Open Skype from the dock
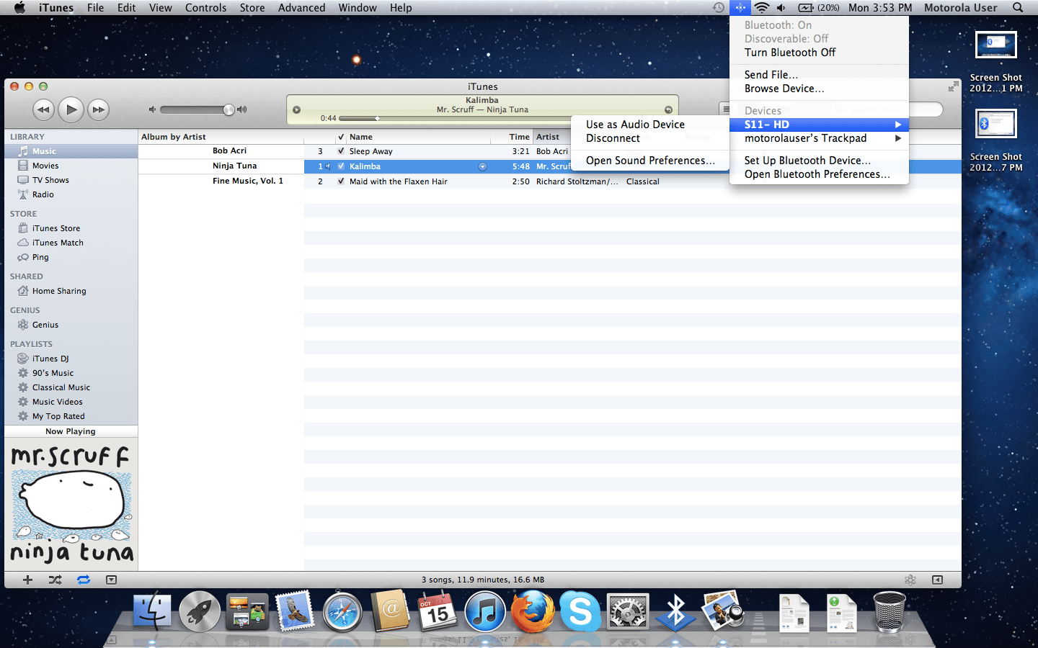The width and height of the screenshot is (1038, 648). click(580, 611)
